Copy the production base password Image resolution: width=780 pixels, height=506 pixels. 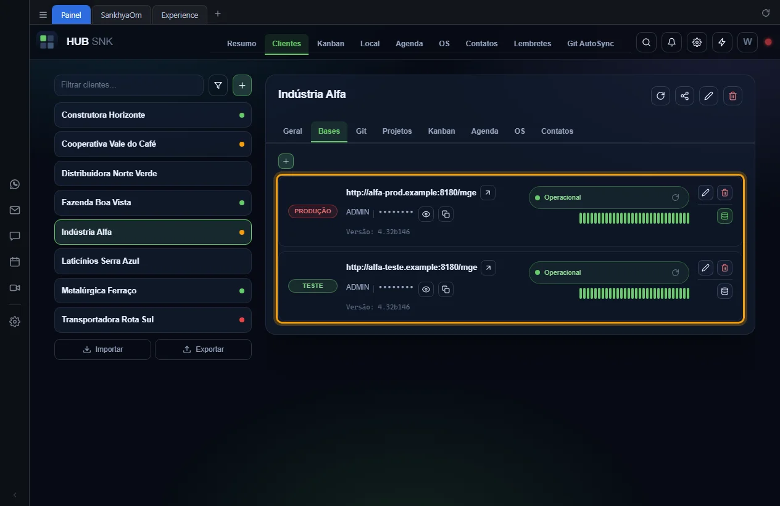coord(446,214)
